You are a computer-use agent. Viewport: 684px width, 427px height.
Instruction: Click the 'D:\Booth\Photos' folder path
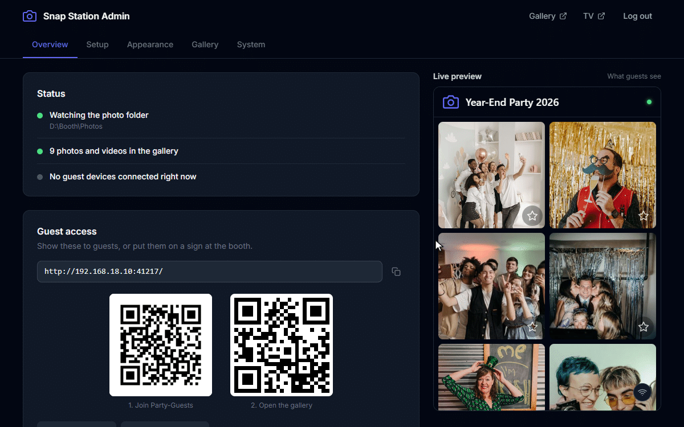tap(76, 126)
